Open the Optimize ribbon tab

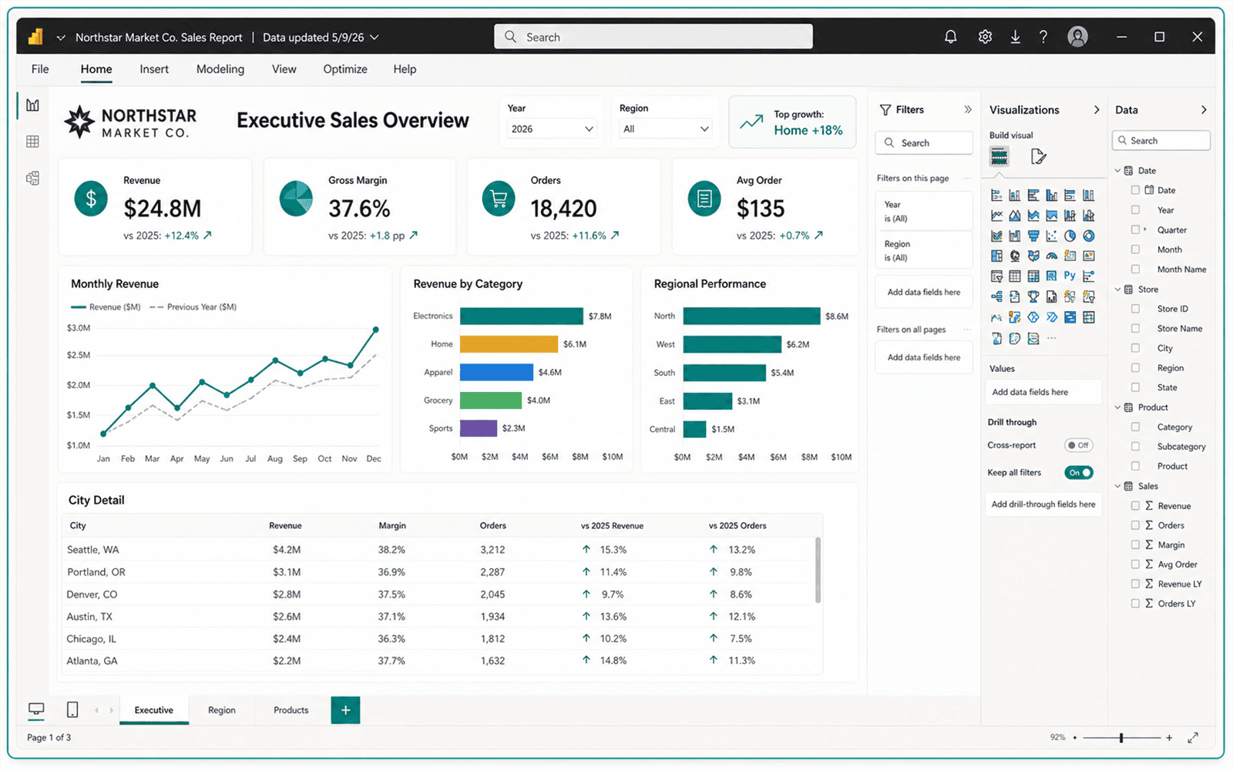(x=345, y=69)
